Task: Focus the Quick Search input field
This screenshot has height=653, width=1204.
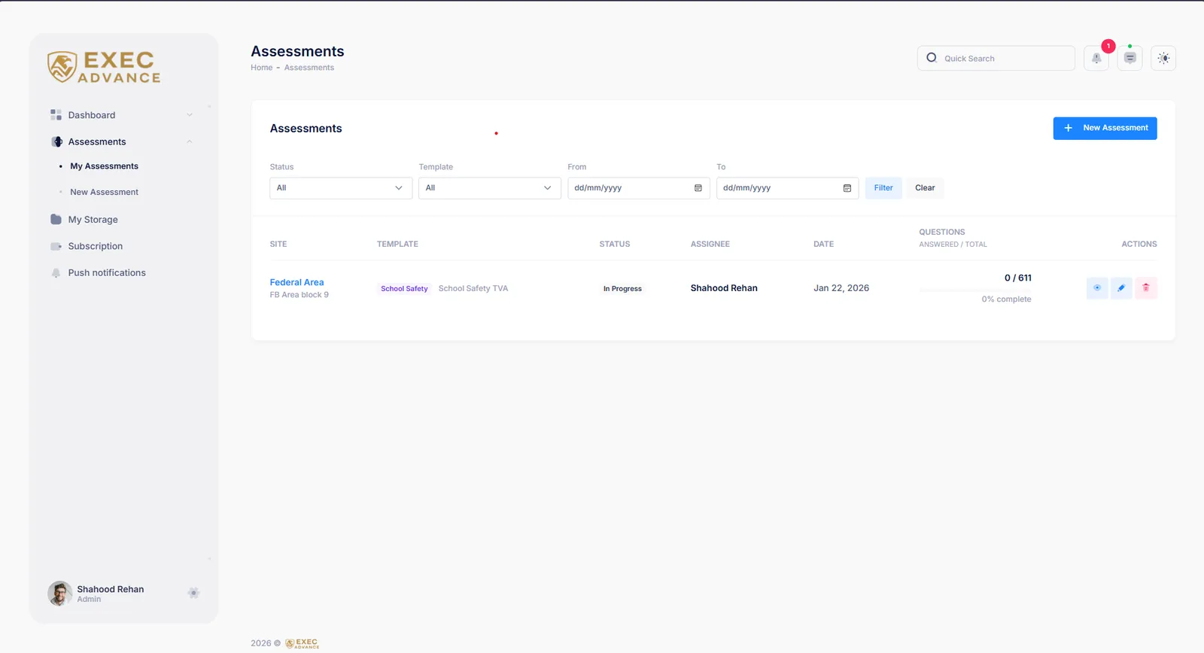Action: coord(996,58)
